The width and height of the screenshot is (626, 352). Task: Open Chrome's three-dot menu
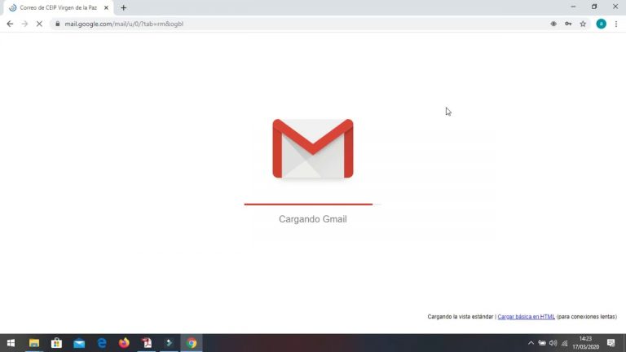coord(616,24)
